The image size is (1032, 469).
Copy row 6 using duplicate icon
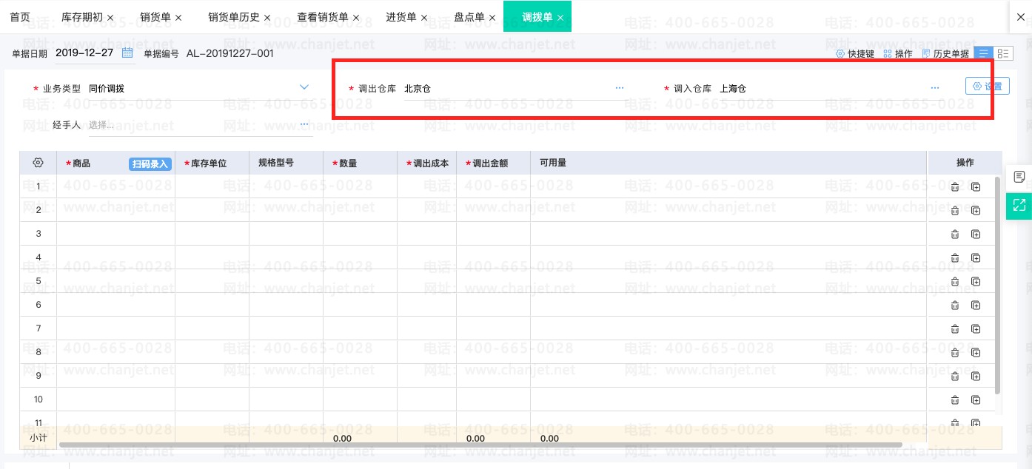[x=976, y=306]
